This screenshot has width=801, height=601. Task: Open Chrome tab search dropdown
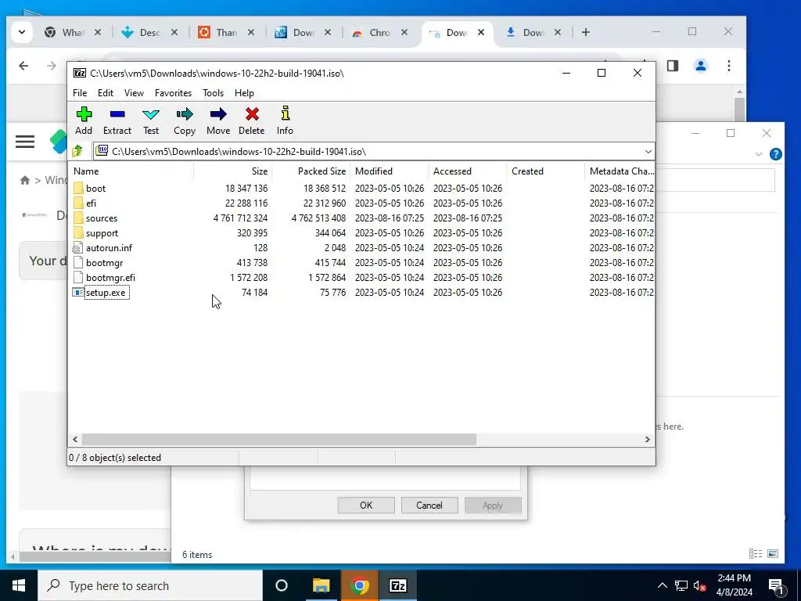[22, 32]
